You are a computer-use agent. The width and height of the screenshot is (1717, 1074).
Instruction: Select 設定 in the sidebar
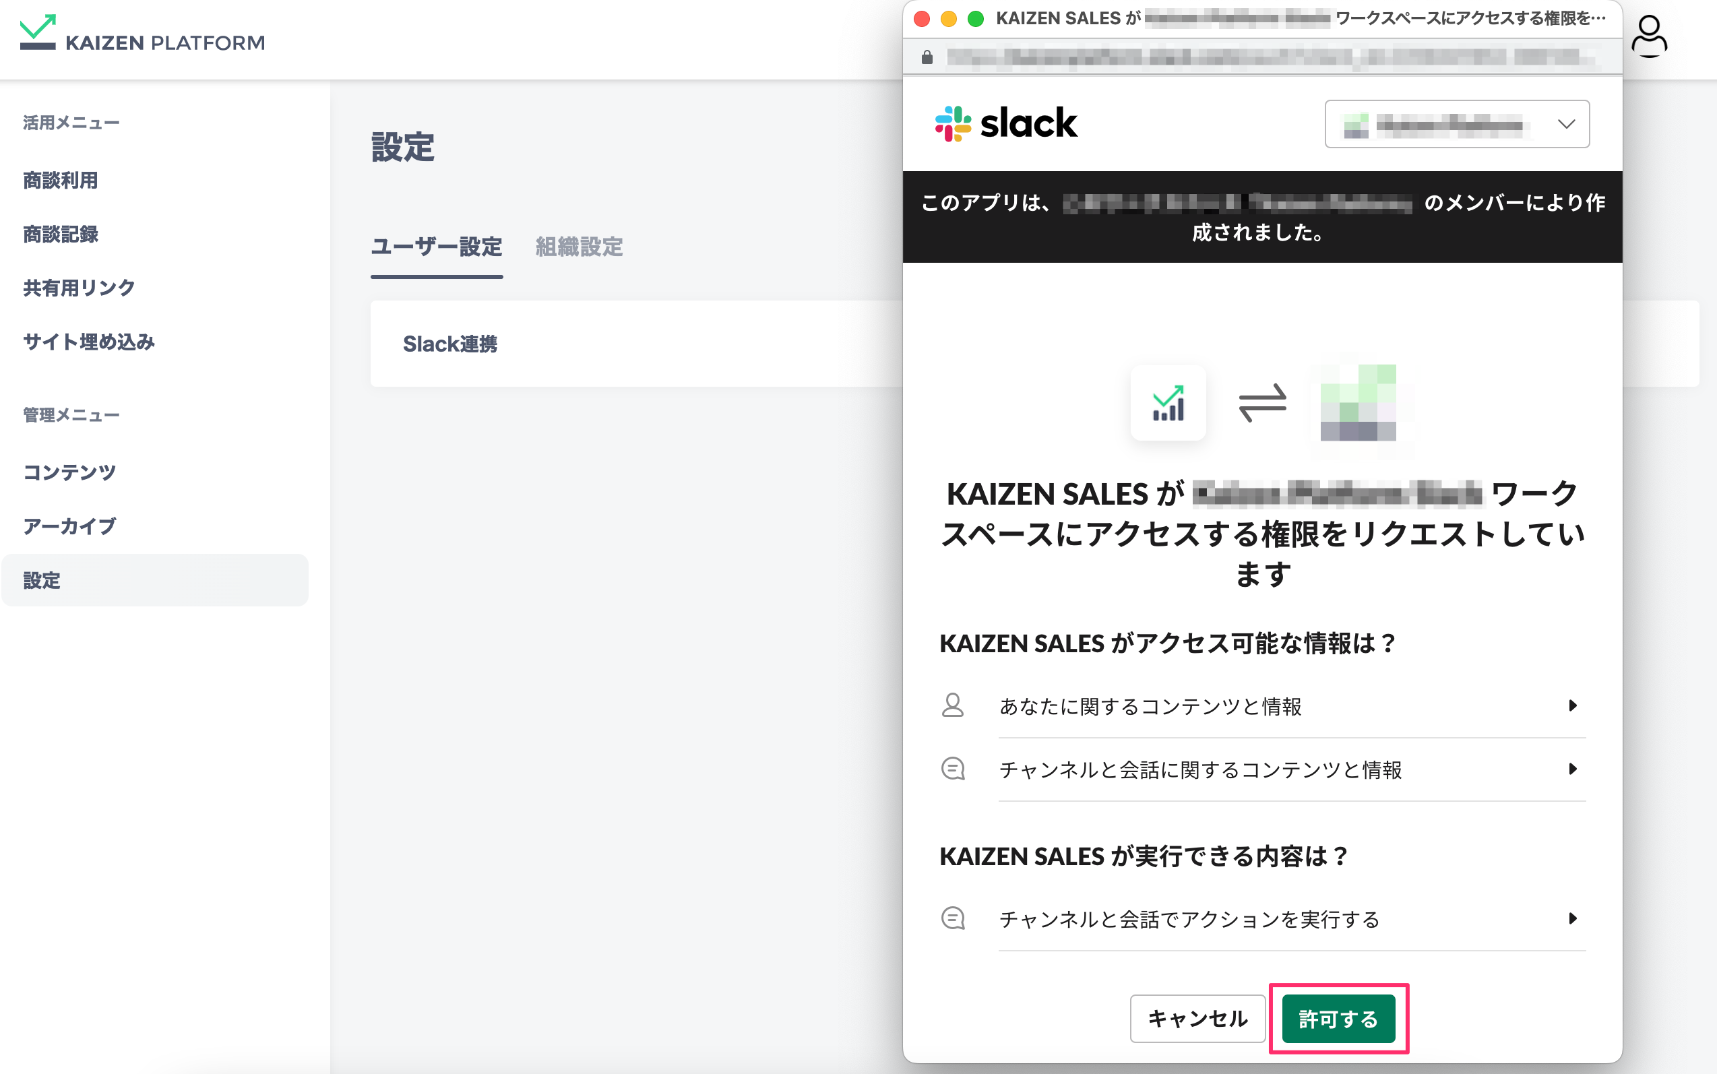[155, 580]
